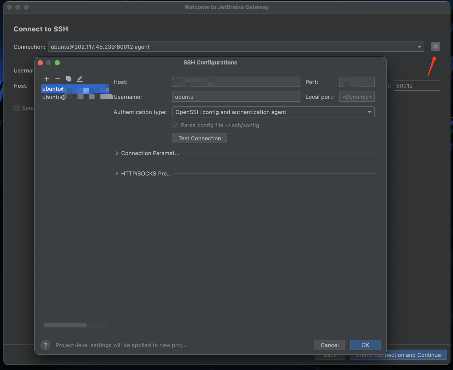Image resolution: width=453 pixels, height=370 pixels.
Task: Open SSH settings via the gear icon
Action: point(435,47)
